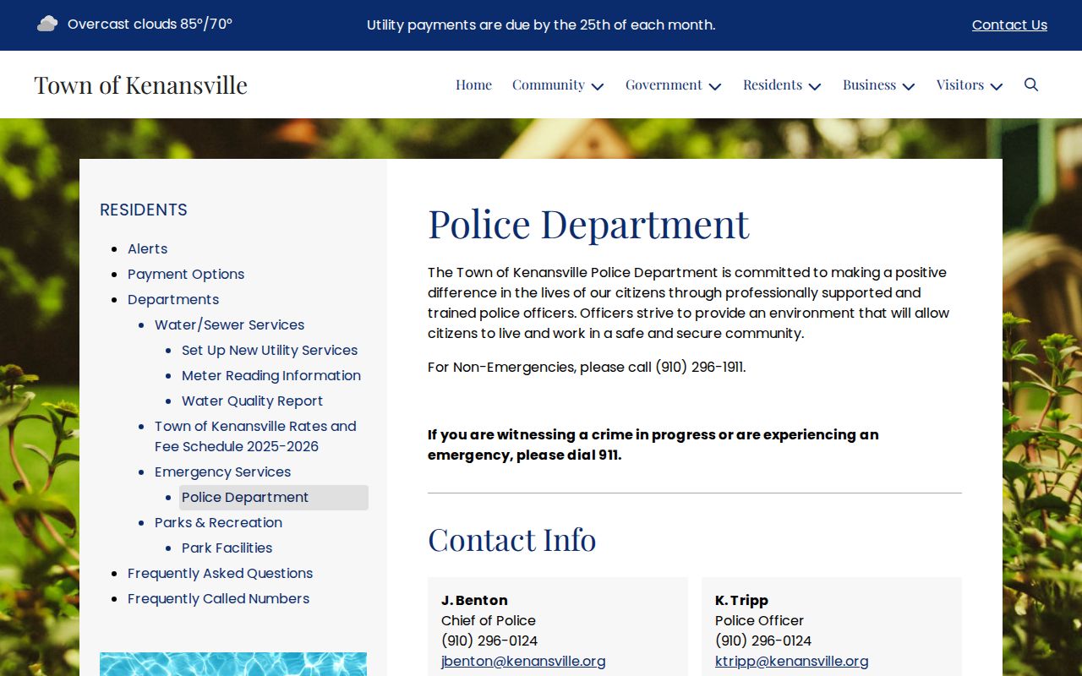Open Alerts in the Residents sidebar
The height and width of the screenshot is (676, 1082).
pyautogui.click(x=148, y=248)
